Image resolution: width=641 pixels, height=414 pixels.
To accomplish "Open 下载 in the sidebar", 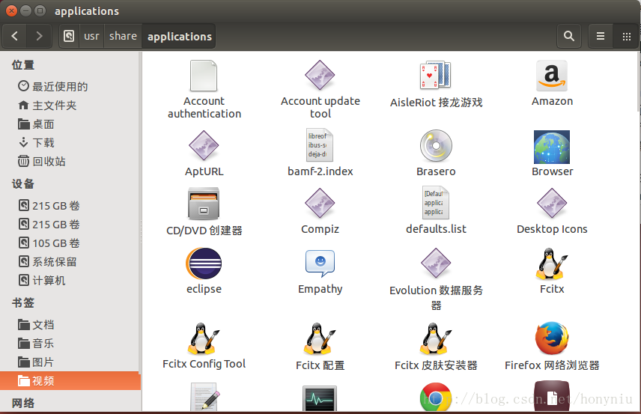I will pyautogui.click(x=70, y=143).
